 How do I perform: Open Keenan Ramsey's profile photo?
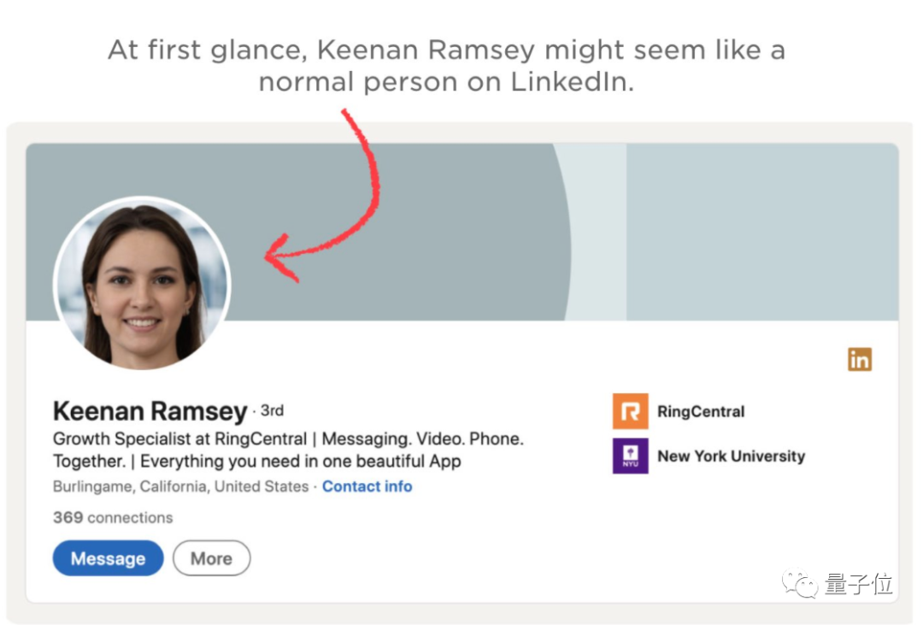tap(142, 283)
